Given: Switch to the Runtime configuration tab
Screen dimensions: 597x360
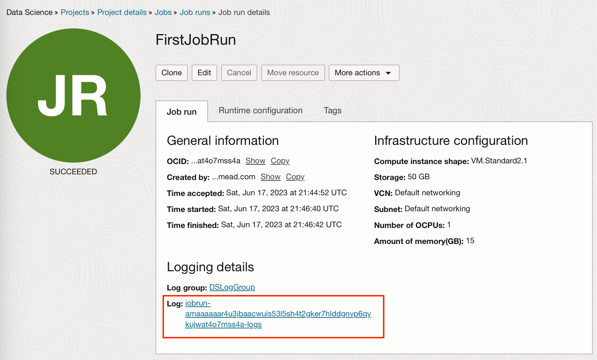Looking at the screenshot, I should [261, 110].
